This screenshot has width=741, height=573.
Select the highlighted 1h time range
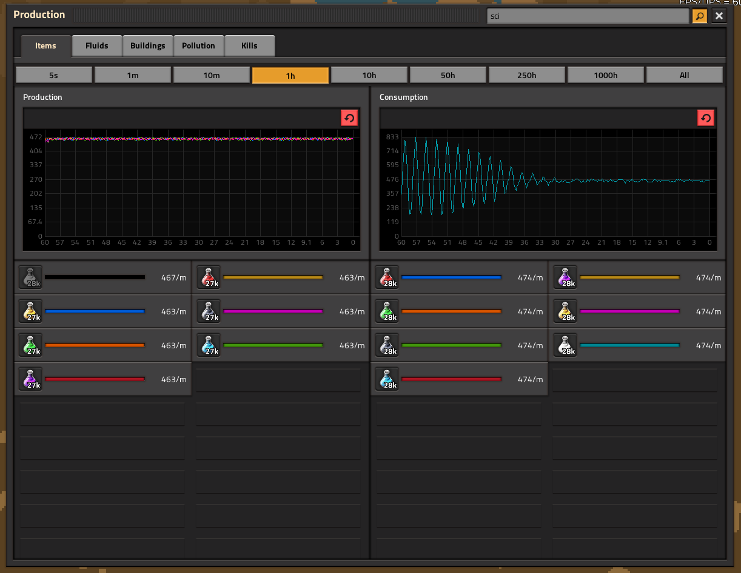point(290,75)
